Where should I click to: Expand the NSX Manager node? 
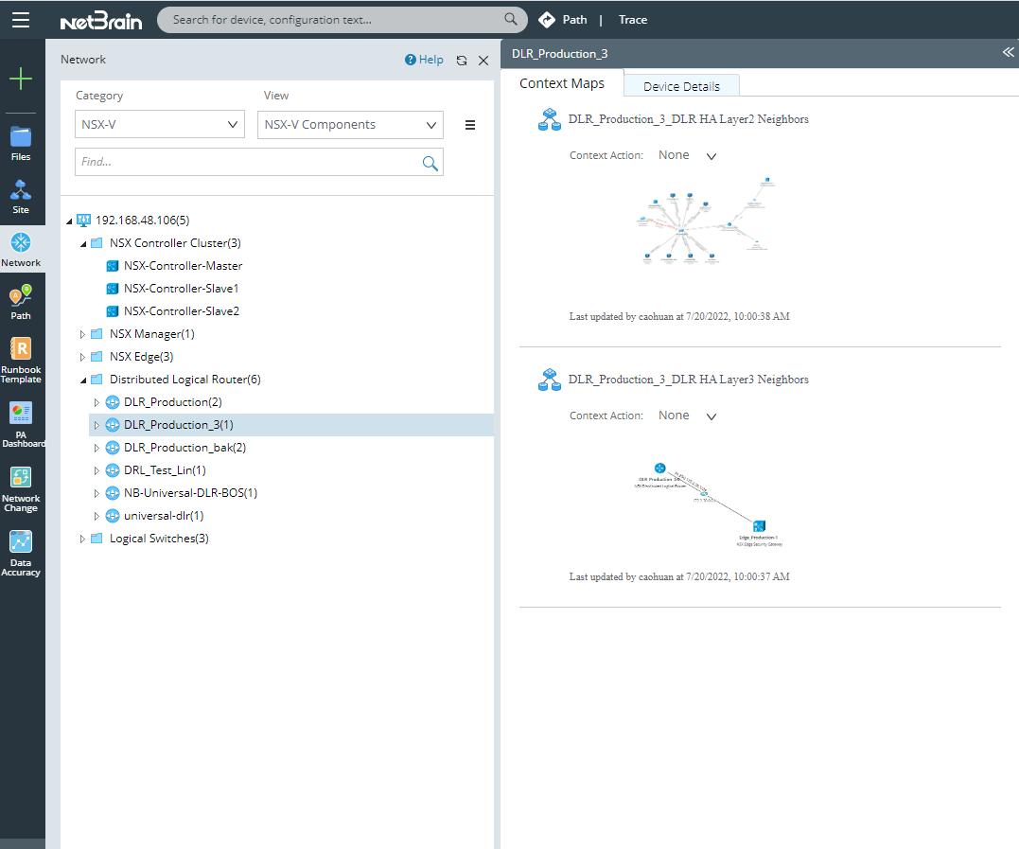pos(82,334)
